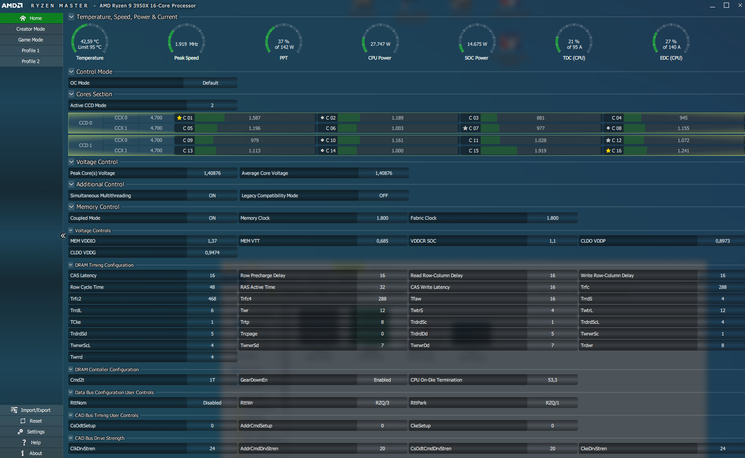
Task: Click the star icon beside core C 12
Action: tap(608, 140)
